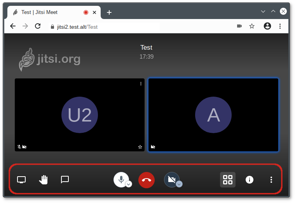Click the conference timer 17:39
The height and width of the screenshot is (203, 295).
coord(147,57)
